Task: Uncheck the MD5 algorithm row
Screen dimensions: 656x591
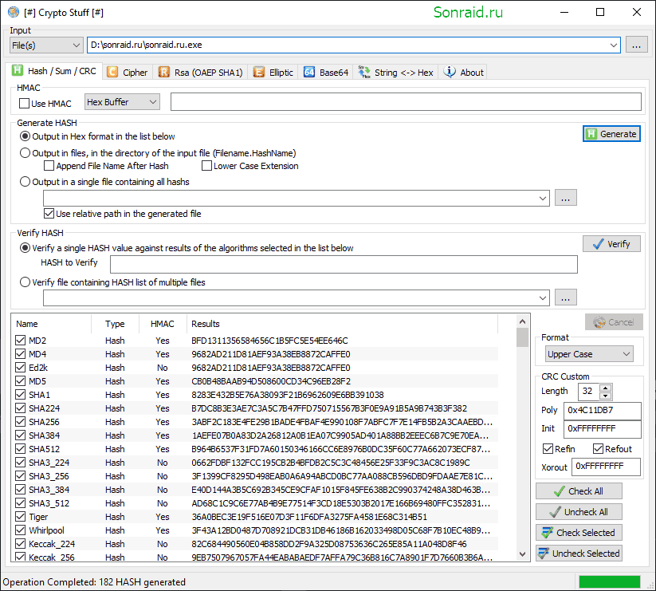Action: [20, 381]
